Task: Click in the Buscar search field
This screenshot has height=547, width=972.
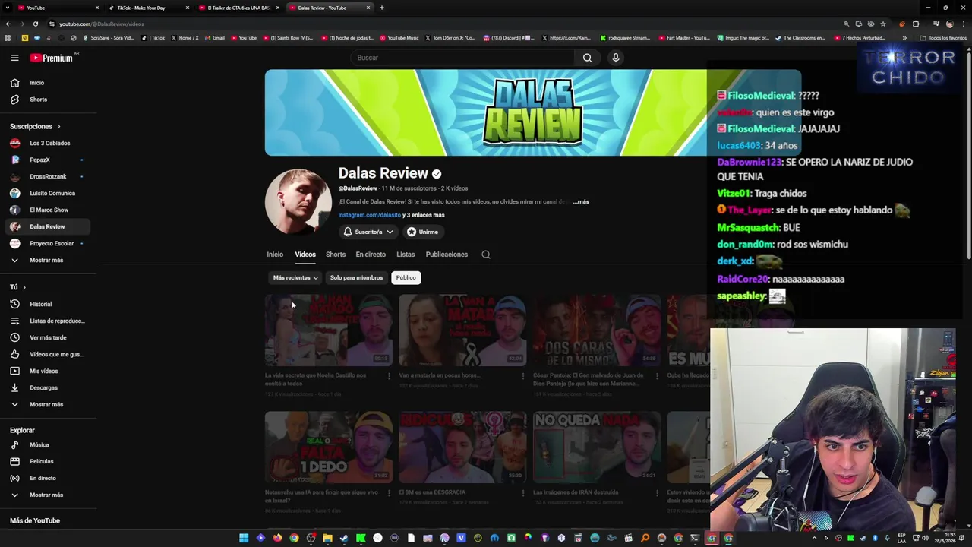Action: click(x=462, y=58)
